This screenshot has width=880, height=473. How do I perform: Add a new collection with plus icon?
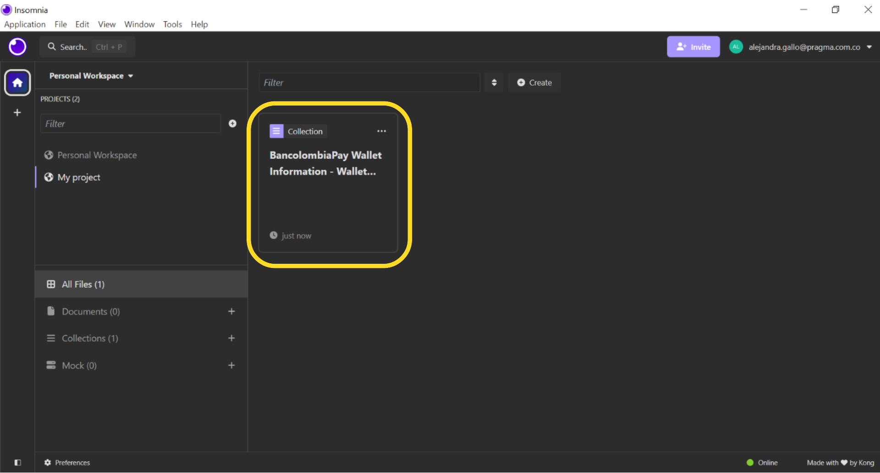[x=231, y=338]
